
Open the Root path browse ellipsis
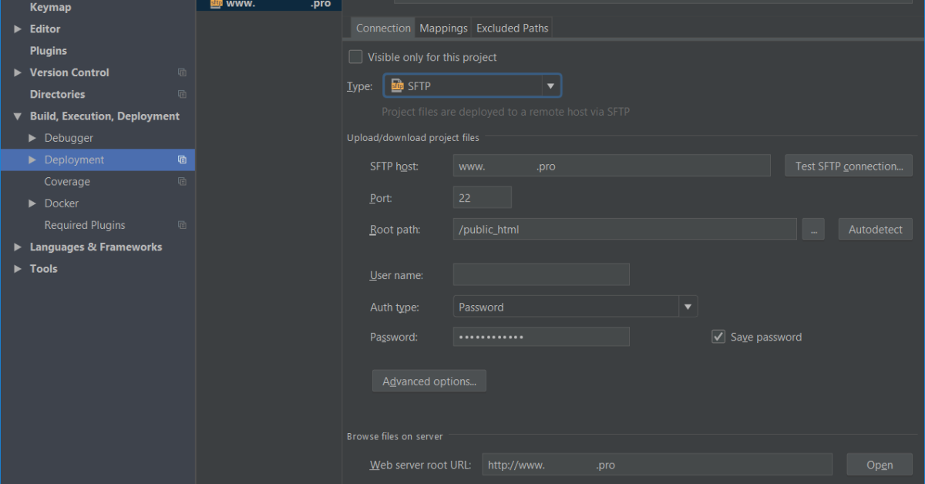click(x=813, y=228)
